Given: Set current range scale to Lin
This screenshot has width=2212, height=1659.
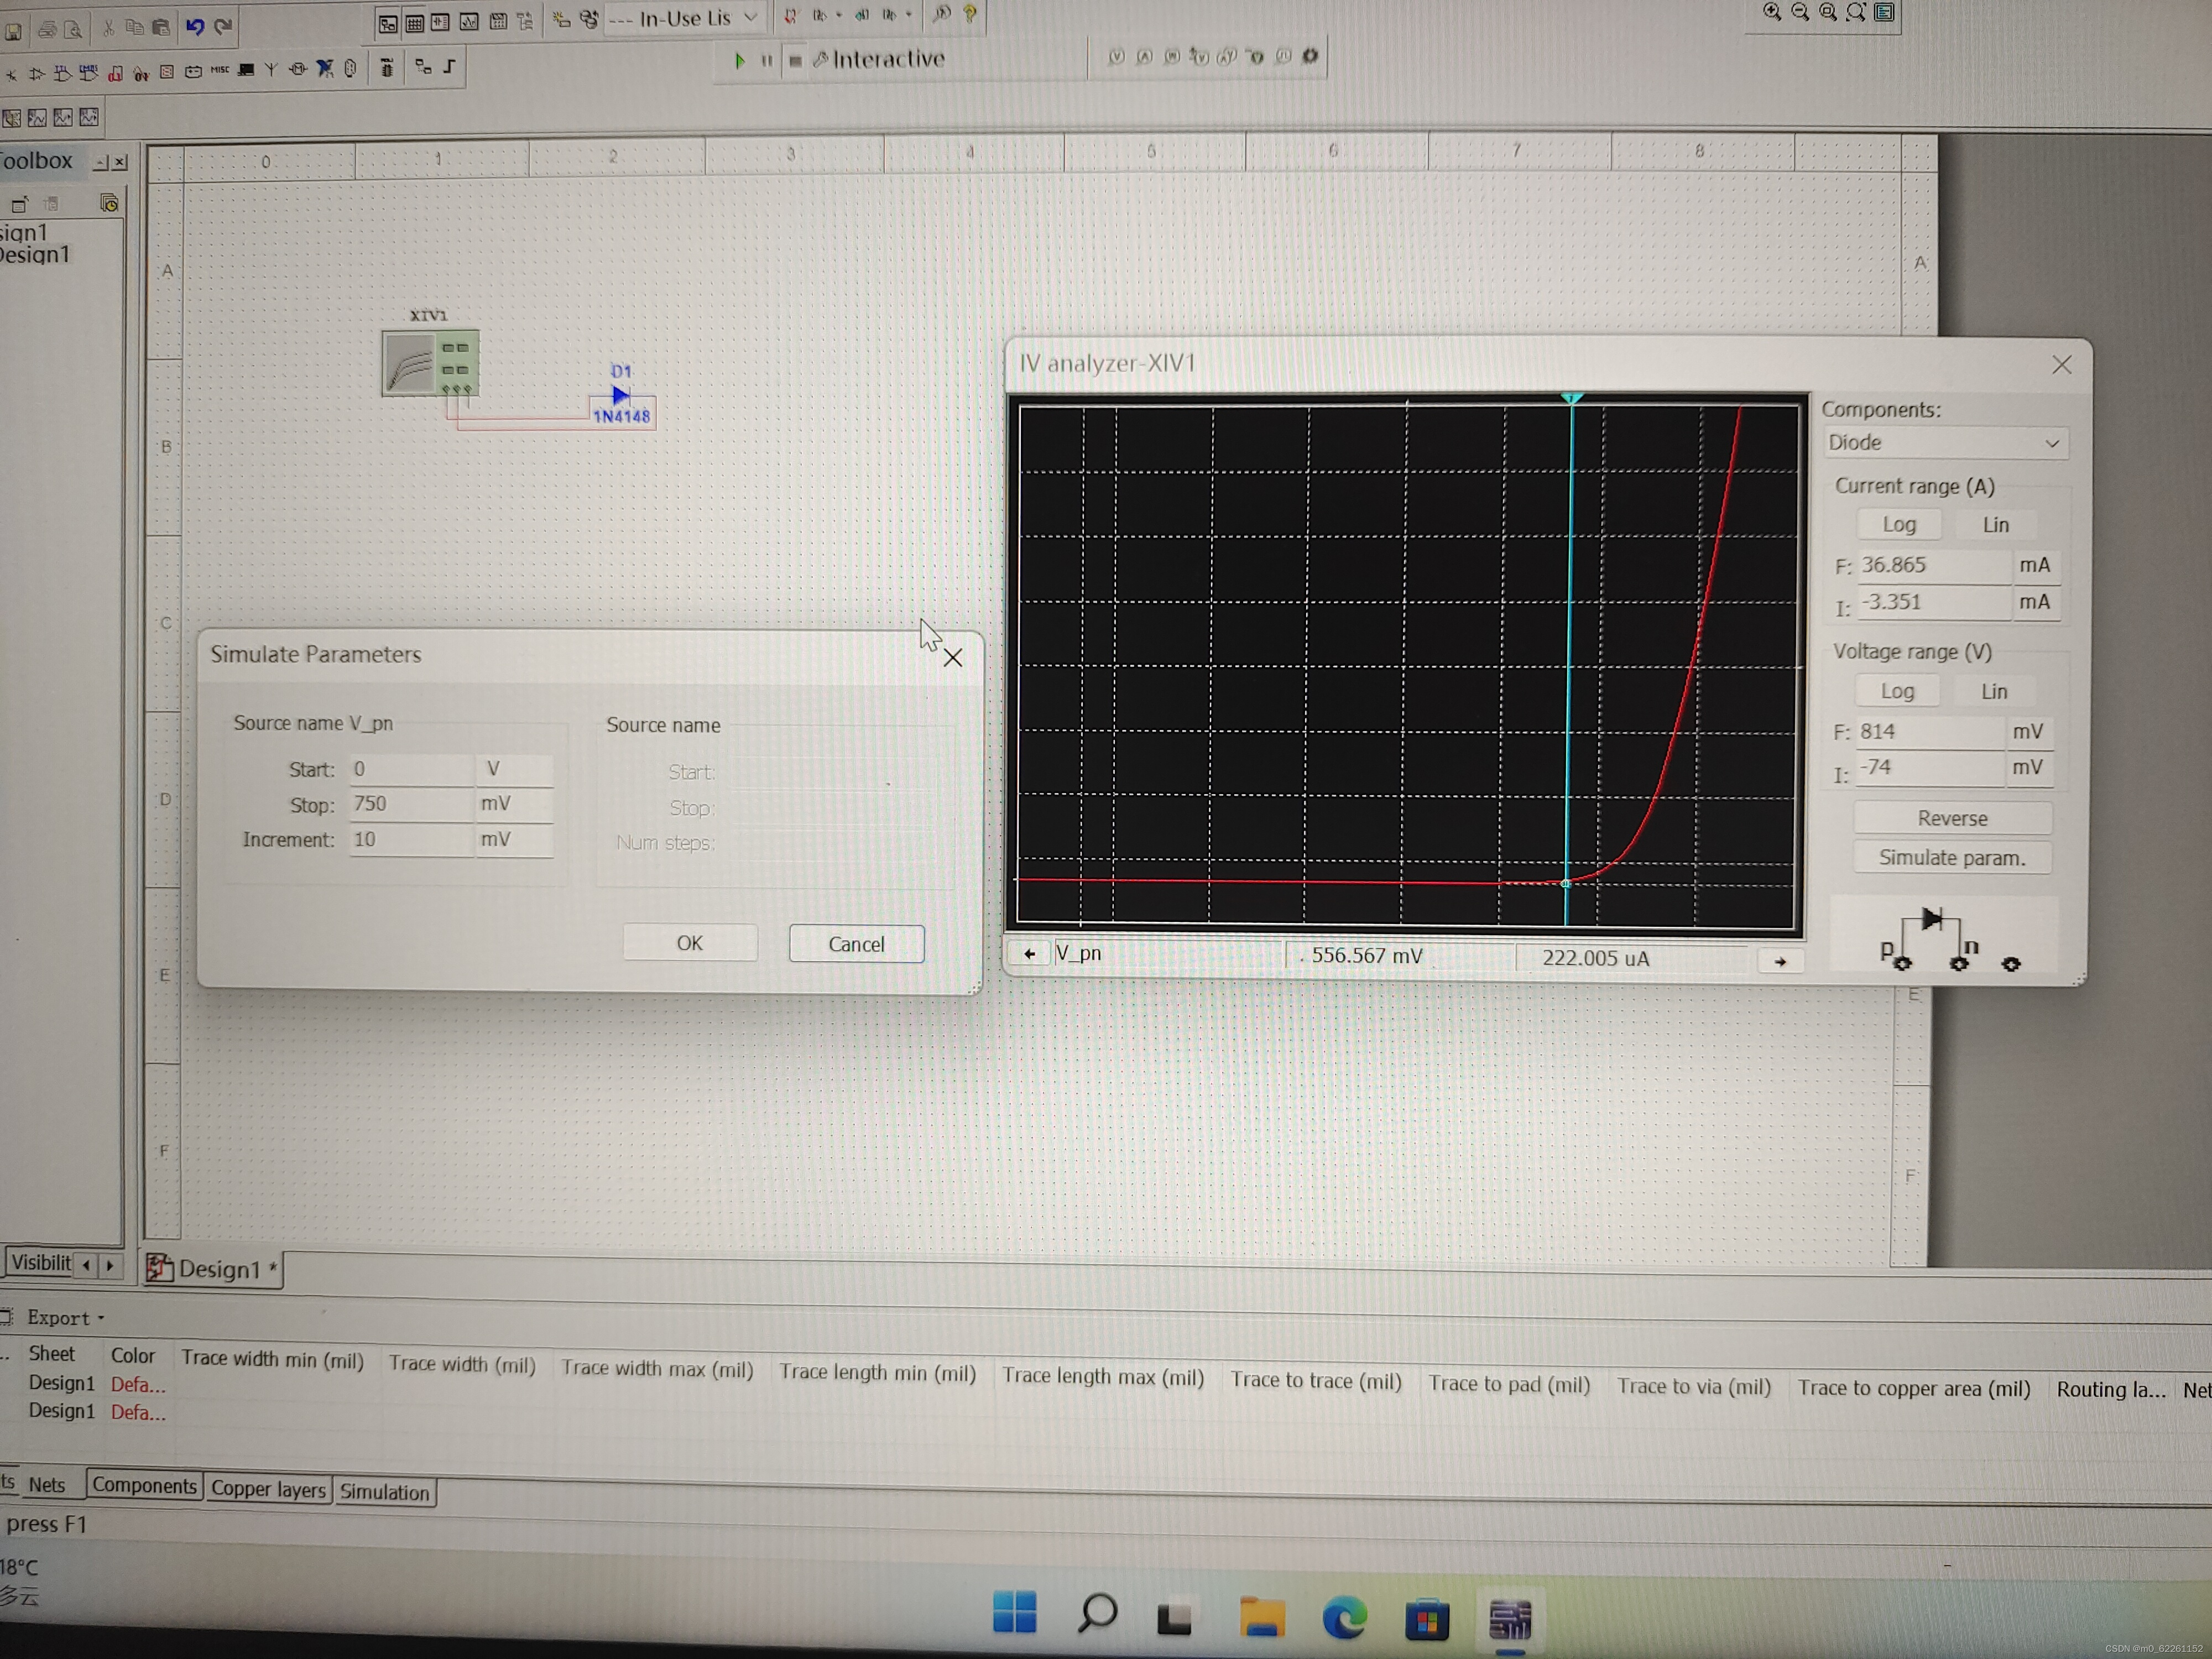Looking at the screenshot, I should tap(1996, 525).
